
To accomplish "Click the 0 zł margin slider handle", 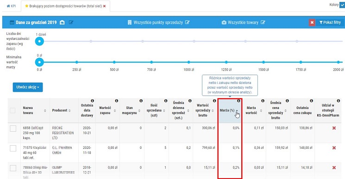I will click(40, 62).
